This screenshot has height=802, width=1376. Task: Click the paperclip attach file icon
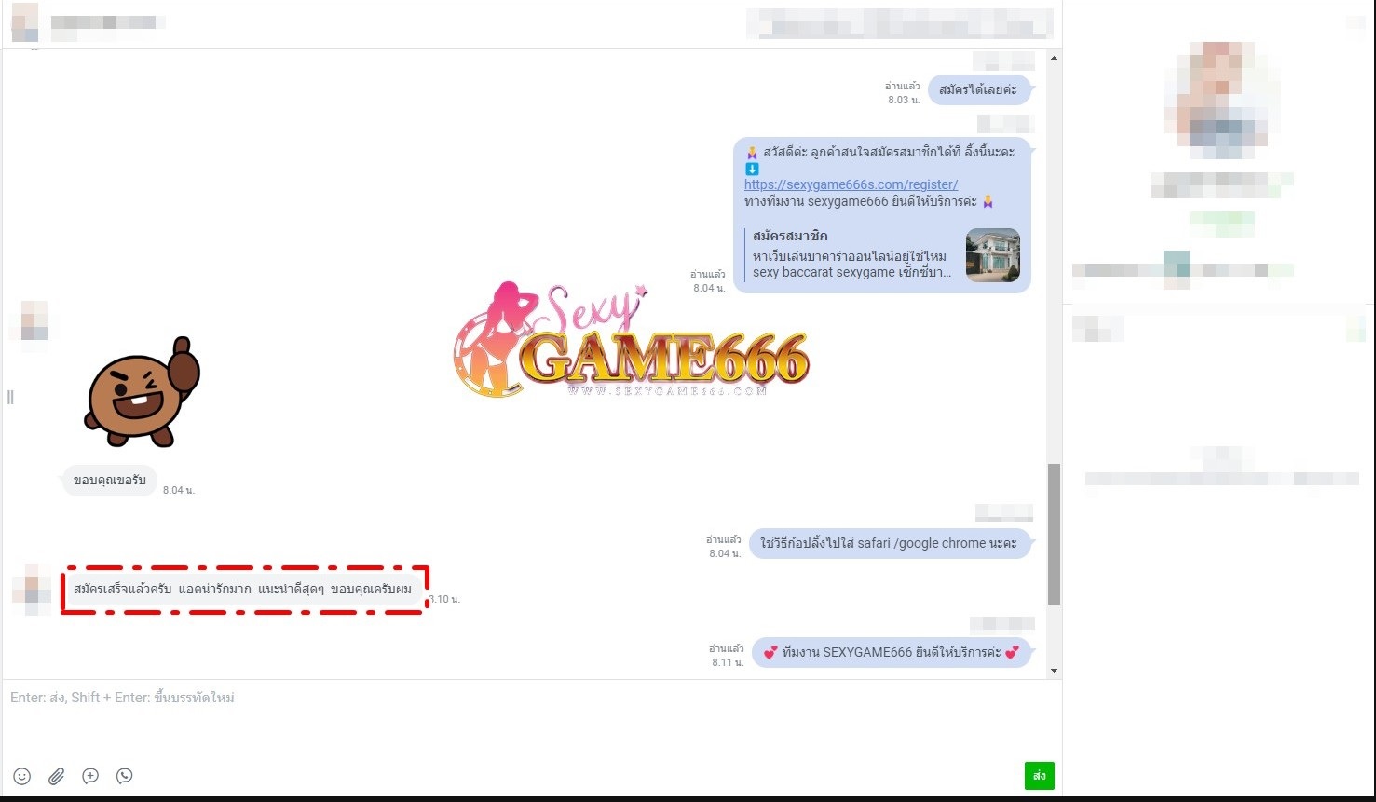click(x=56, y=776)
